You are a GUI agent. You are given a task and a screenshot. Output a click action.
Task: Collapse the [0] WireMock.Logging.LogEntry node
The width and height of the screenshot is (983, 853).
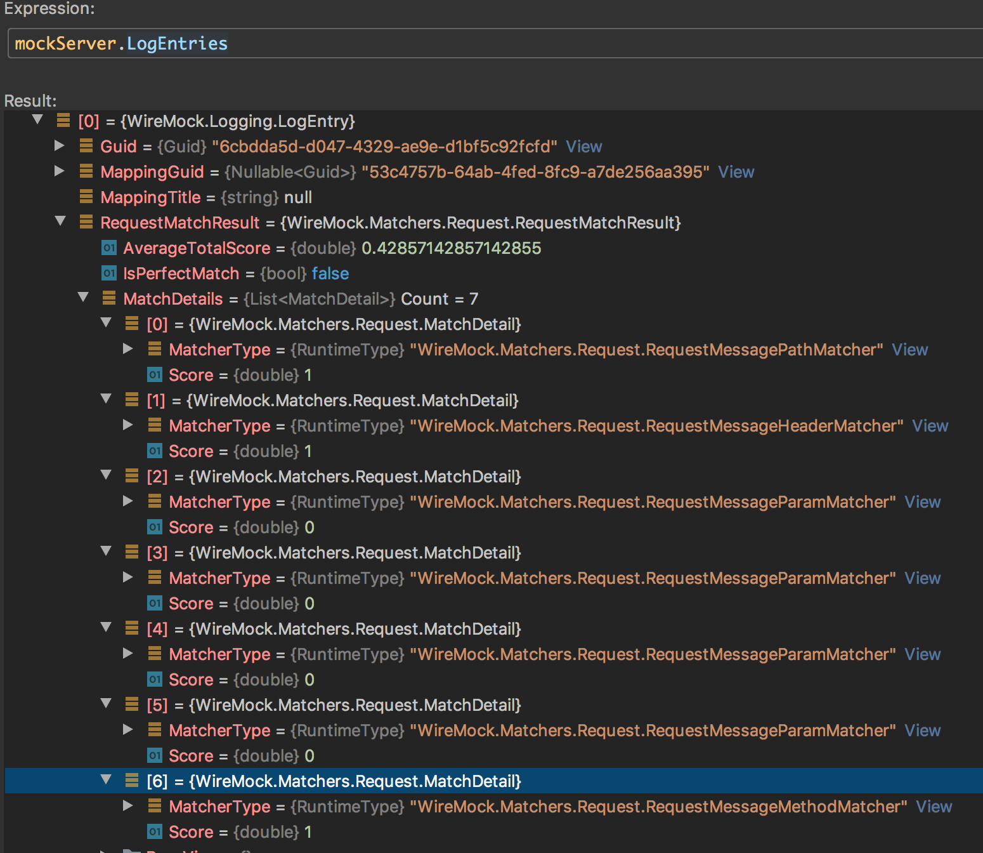click(x=37, y=119)
